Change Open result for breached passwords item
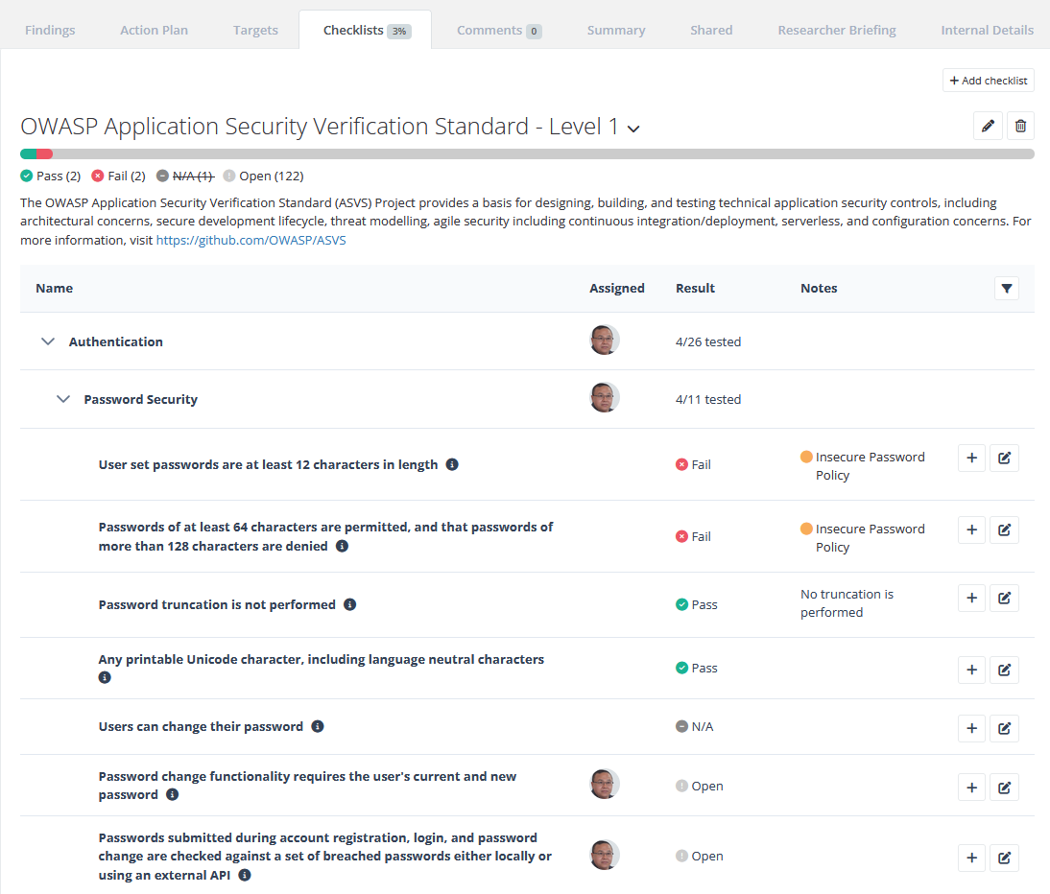1050x894 pixels. point(699,856)
